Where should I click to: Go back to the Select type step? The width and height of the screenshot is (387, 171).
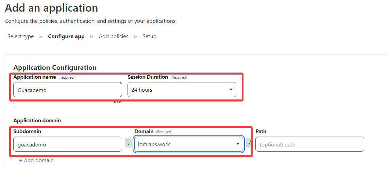20,36
